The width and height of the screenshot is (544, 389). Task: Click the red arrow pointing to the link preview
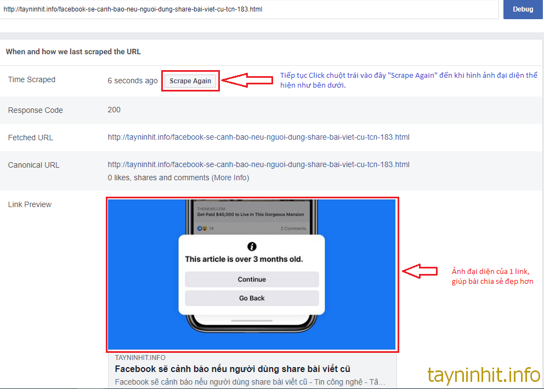(420, 271)
